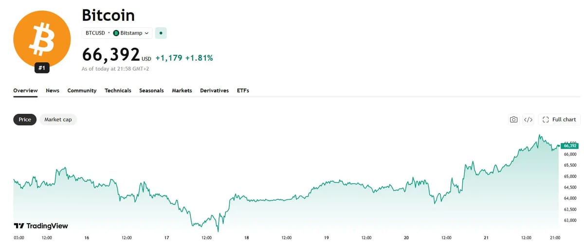Expand the BTCUSD Bitstamp source dropdown

pyautogui.click(x=117, y=33)
